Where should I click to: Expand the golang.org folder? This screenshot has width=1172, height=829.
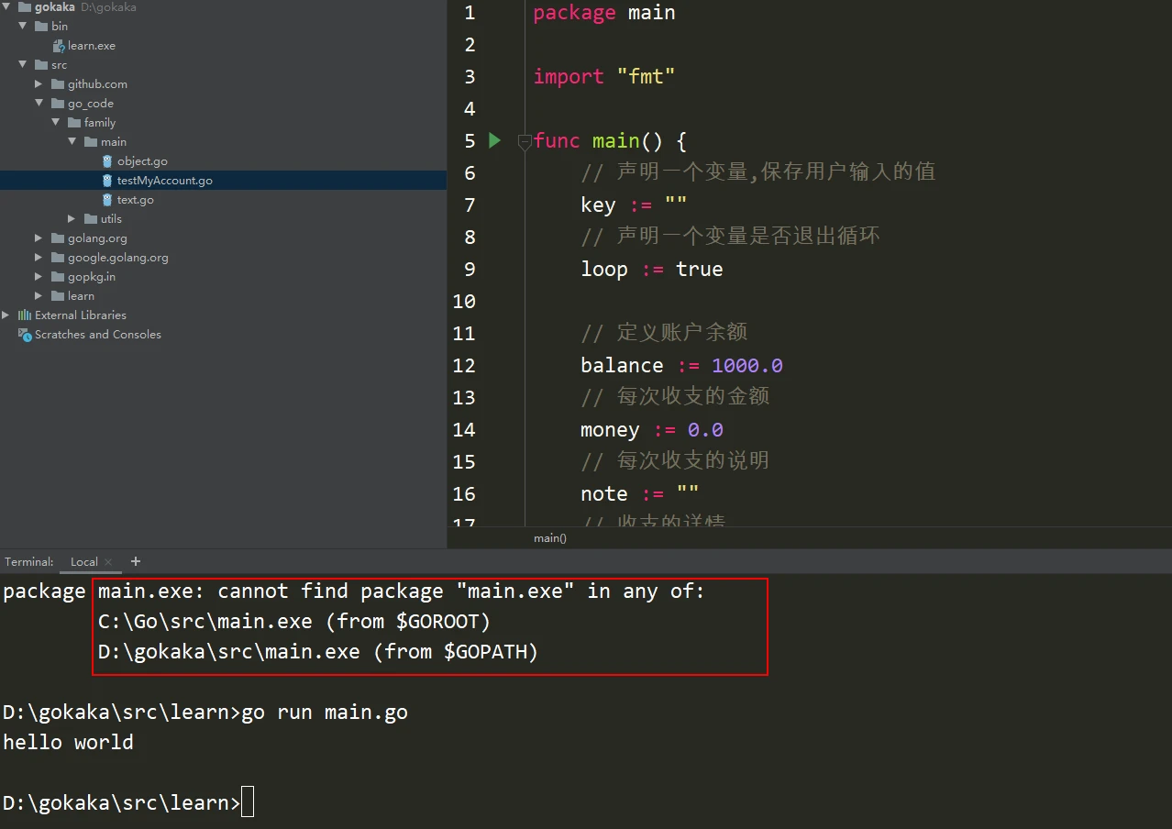coord(39,238)
